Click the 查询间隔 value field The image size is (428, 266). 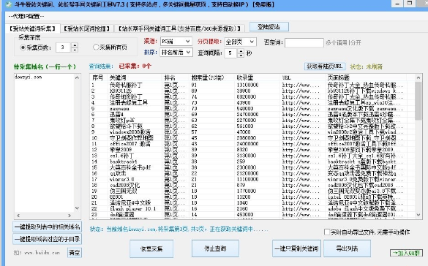[x=231, y=53]
